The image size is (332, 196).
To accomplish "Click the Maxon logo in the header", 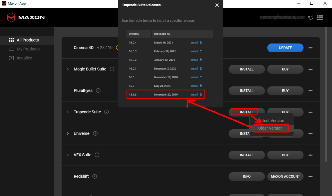I will (26, 17).
